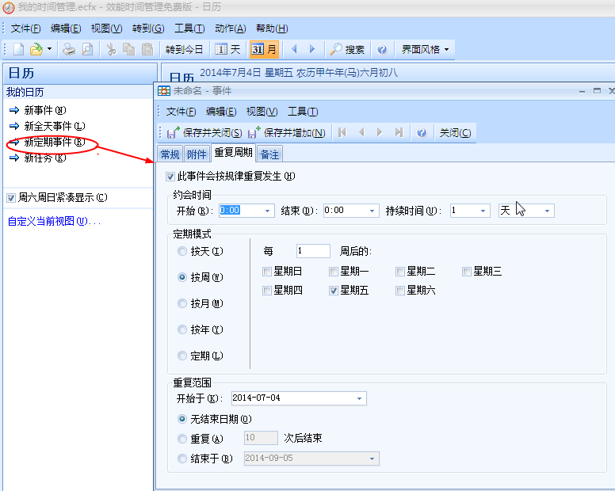615x491 pixels.
Task: Check the 星期三 checkbox
Action: [x=467, y=272]
